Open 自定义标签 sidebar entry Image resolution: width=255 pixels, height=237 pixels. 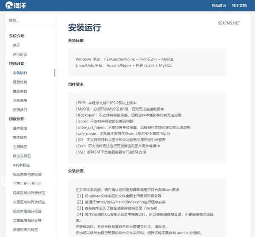22,156
